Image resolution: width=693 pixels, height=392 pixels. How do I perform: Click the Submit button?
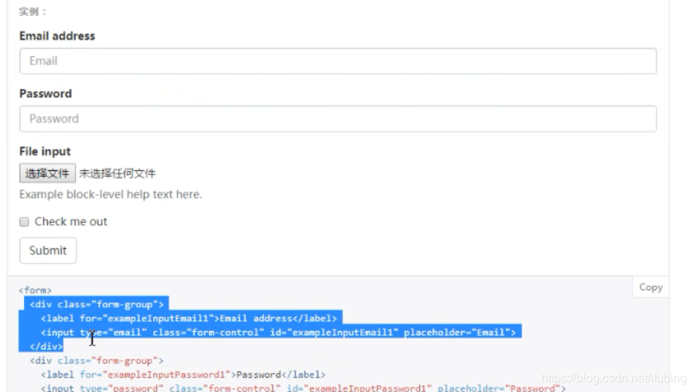tap(48, 251)
